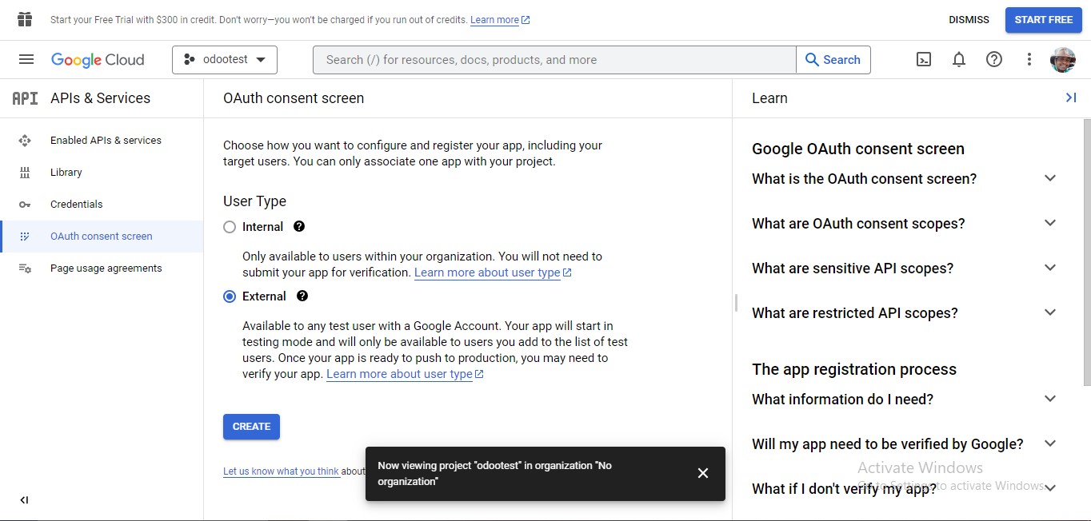Click the gift icon in the free trial banner
This screenshot has width=1091, height=521.
25,19
